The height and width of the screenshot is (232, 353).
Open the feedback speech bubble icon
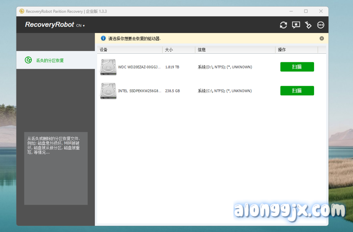[x=296, y=25]
